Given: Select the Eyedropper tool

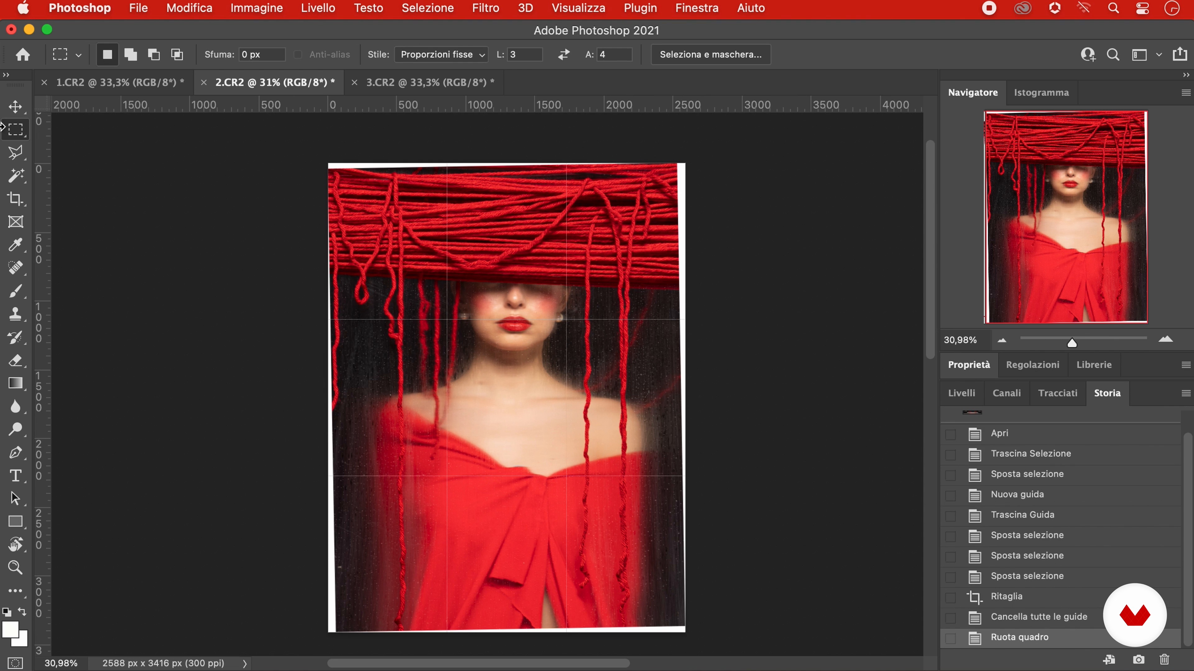Looking at the screenshot, I should coord(15,244).
